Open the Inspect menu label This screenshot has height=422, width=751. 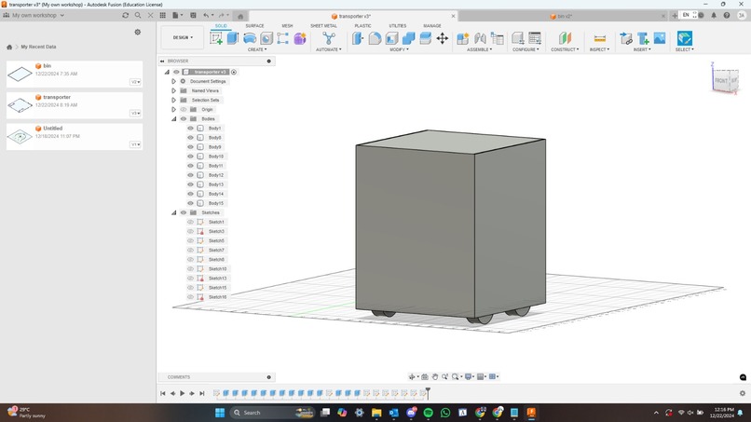599,49
